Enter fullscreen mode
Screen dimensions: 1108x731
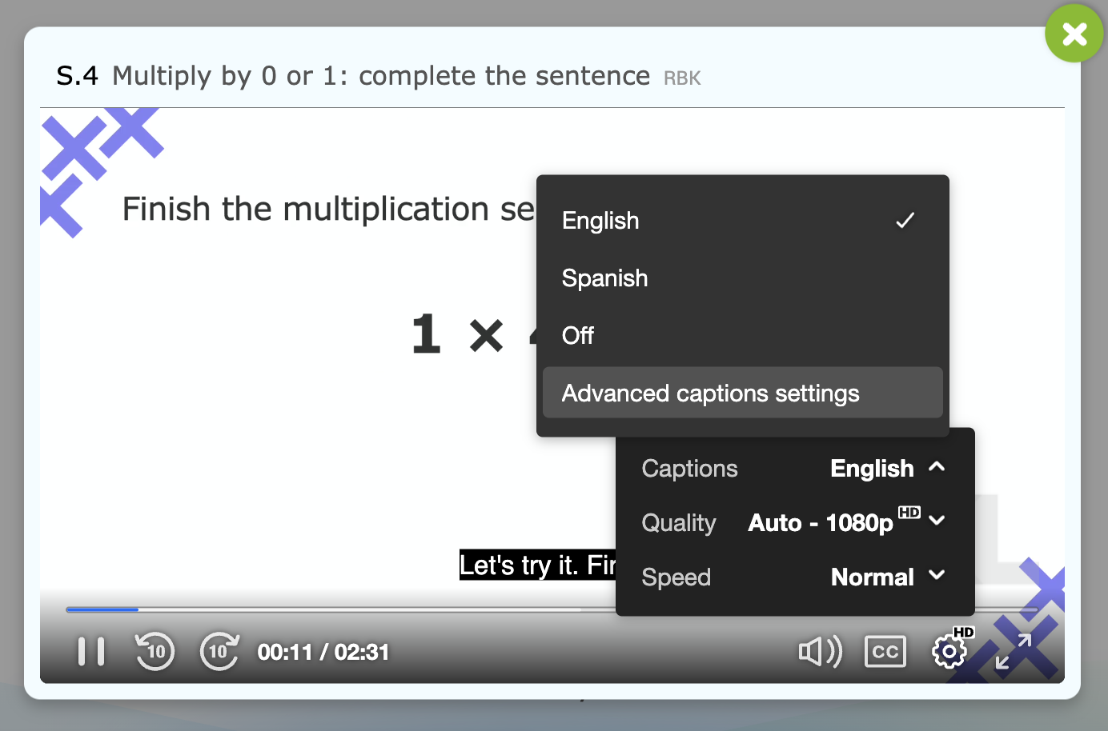[1013, 652]
